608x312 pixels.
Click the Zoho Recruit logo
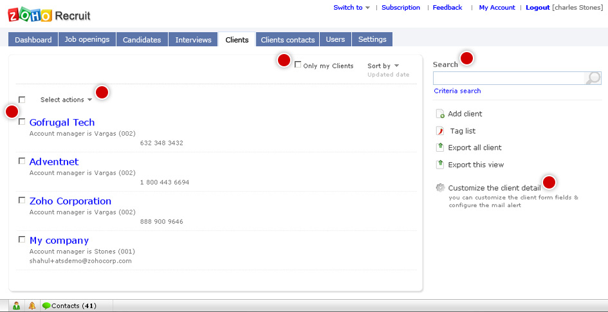pos(50,15)
